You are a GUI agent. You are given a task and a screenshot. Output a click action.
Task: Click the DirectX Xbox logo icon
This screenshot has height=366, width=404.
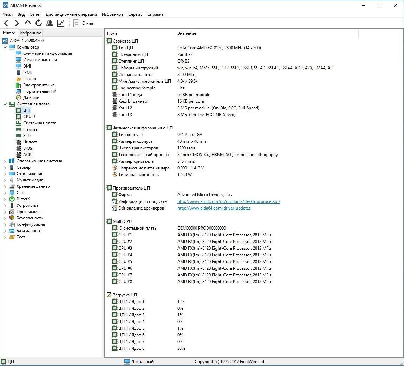(x=12, y=199)
